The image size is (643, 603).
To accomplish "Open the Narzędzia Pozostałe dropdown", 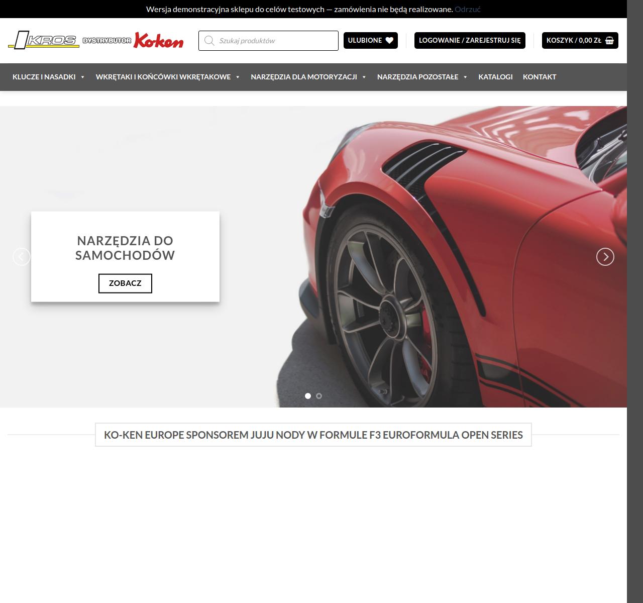I will (x=422, y=77).
